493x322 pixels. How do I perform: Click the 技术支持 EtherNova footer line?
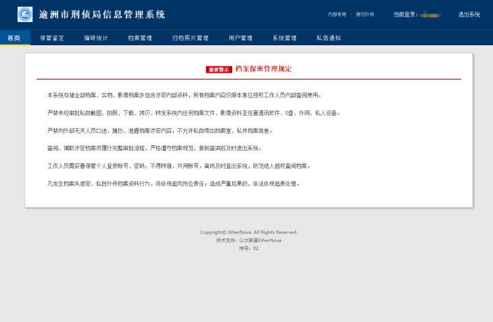[x=249, y=240]
